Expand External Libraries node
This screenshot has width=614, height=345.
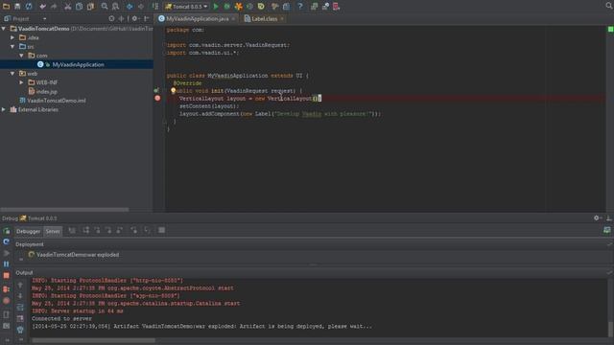(x=4, y=109)
